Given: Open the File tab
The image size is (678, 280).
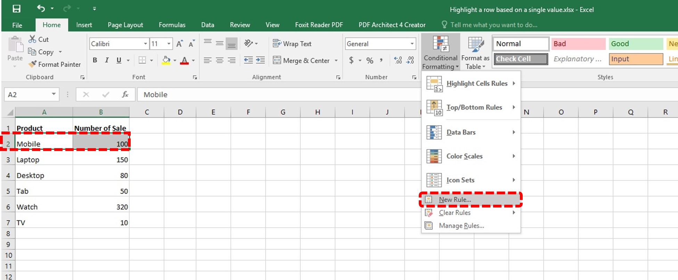Looking at the screenshot, I should [x=17, y=25].
